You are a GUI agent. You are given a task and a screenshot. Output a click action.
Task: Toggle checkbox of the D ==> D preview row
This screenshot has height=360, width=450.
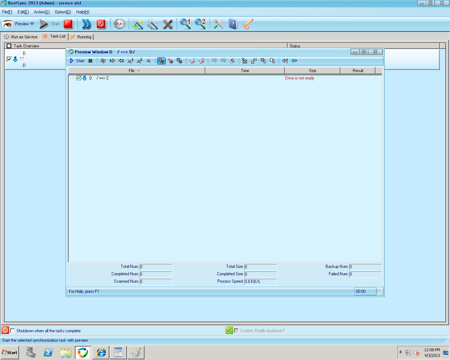[79, 78]
